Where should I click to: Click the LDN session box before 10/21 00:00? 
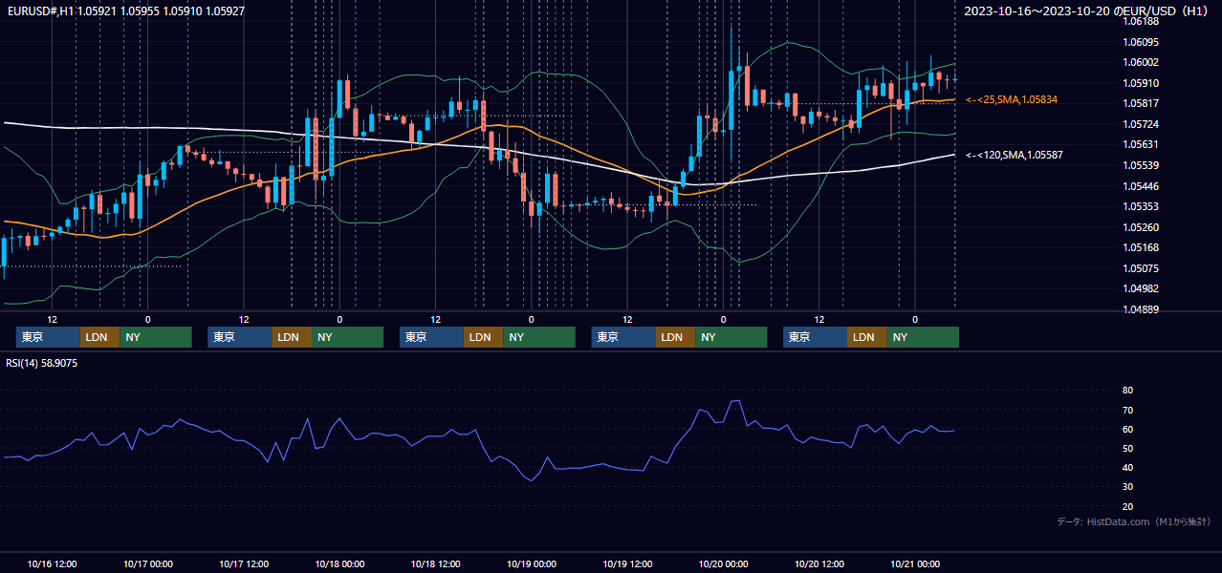coord(867,337)
